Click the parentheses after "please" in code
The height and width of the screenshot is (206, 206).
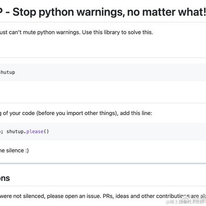click(46, 132)
